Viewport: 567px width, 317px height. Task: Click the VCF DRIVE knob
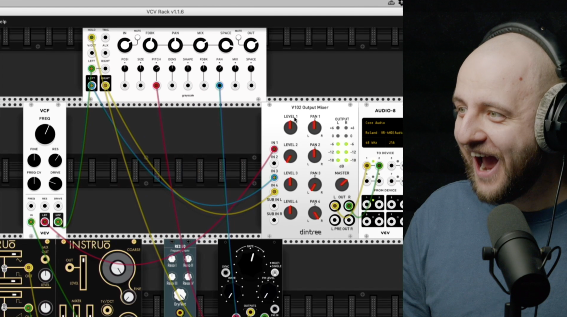(x=55, y=184)
